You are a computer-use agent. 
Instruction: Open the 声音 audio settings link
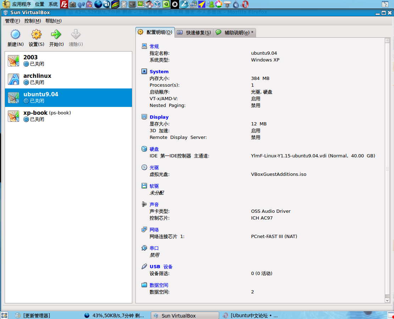(x=154, y=205)
